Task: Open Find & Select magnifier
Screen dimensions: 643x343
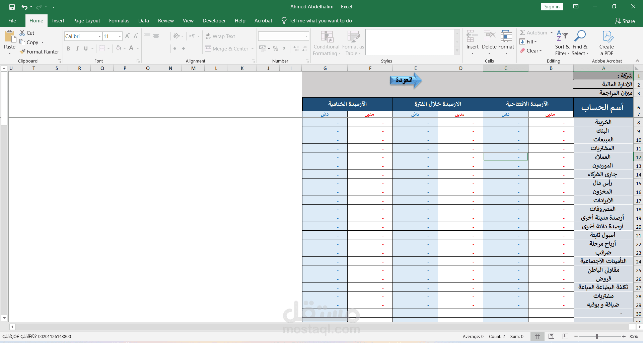Action: 580,43
